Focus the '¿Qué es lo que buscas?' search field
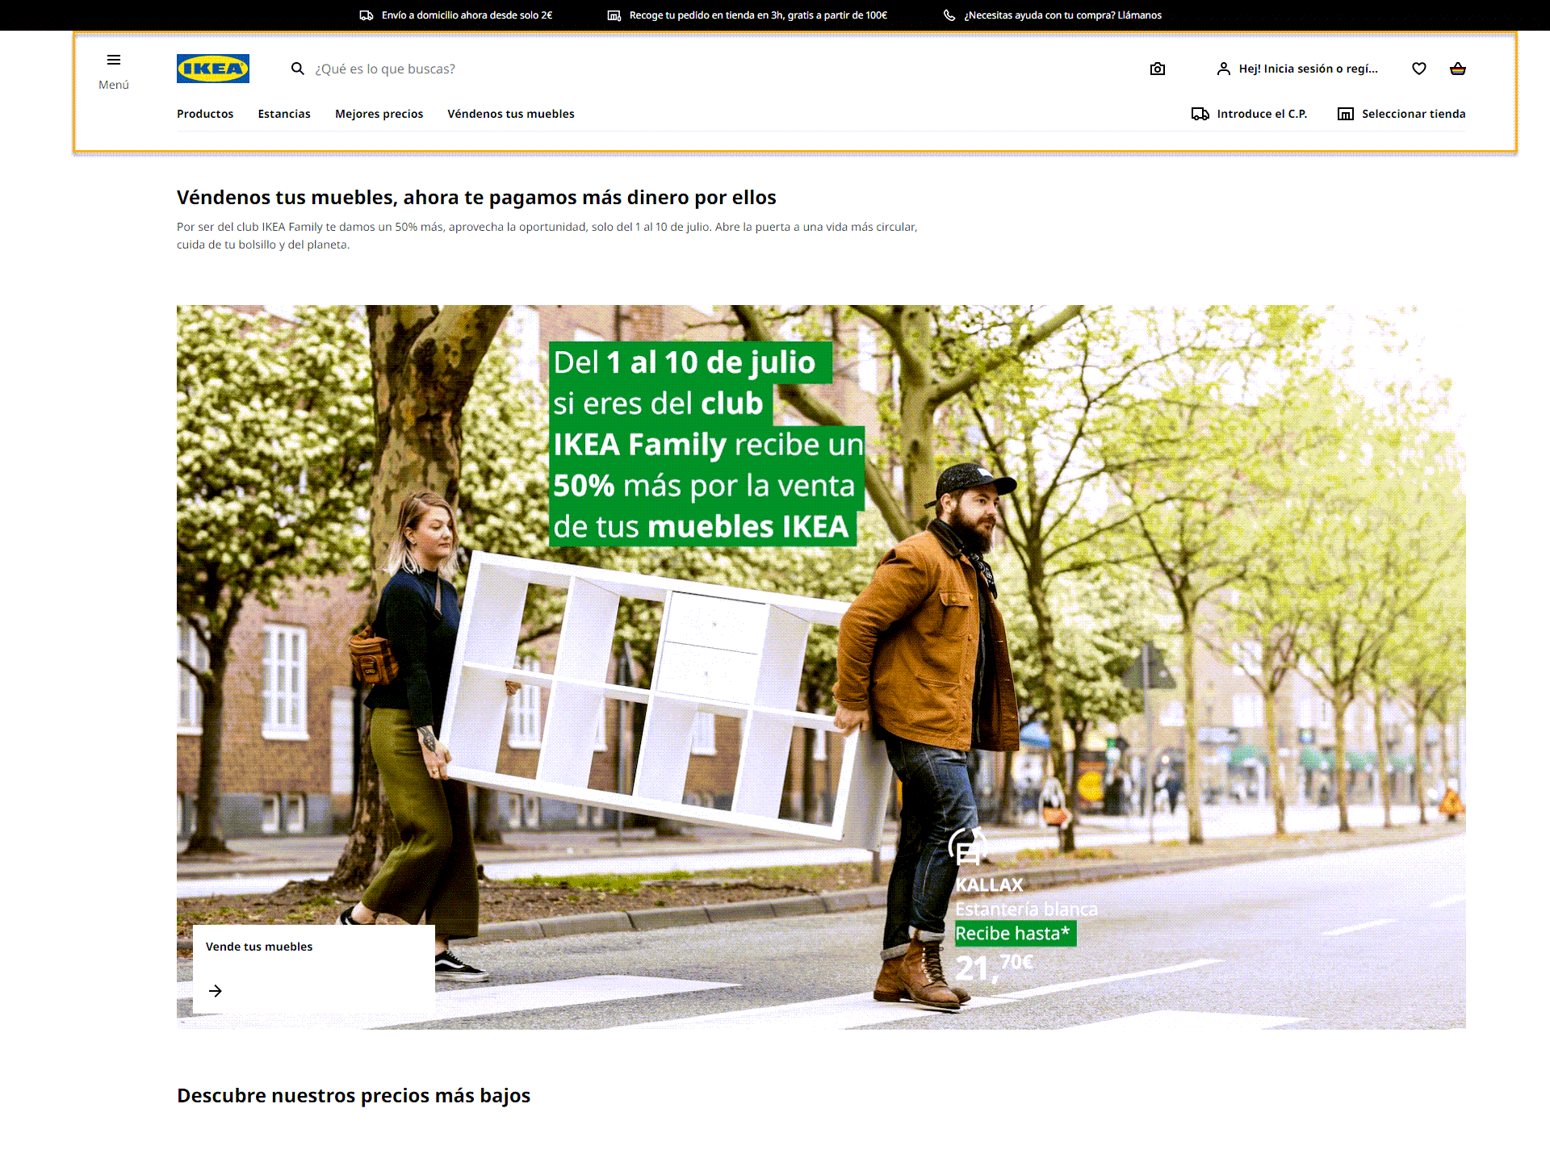 [x=710, y=69]
